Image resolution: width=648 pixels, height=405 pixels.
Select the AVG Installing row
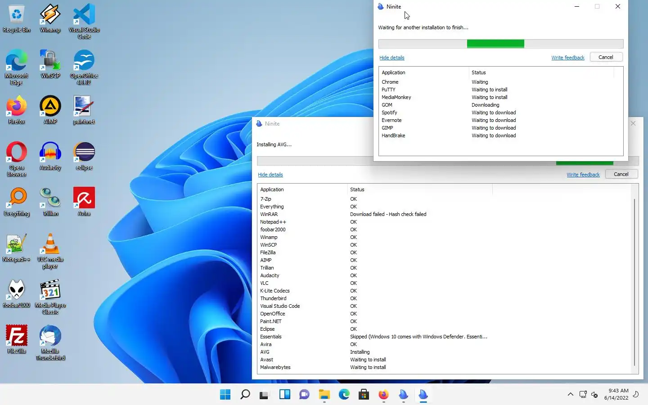(x=444, y=352)
